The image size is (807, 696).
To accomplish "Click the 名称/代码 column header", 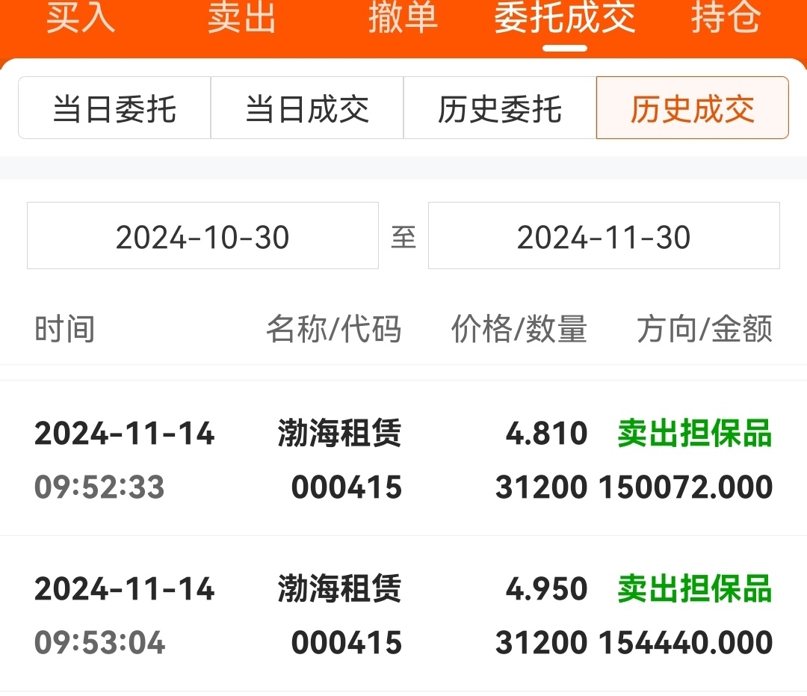I will [333, 328].
